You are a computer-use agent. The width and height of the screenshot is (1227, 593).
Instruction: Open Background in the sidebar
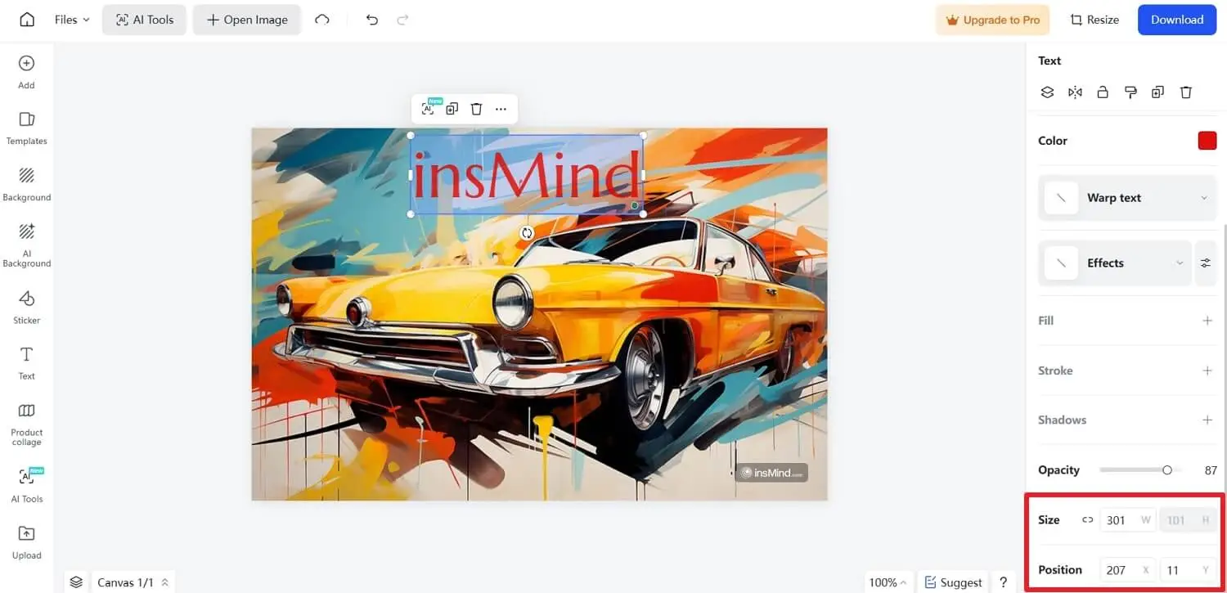27,185
